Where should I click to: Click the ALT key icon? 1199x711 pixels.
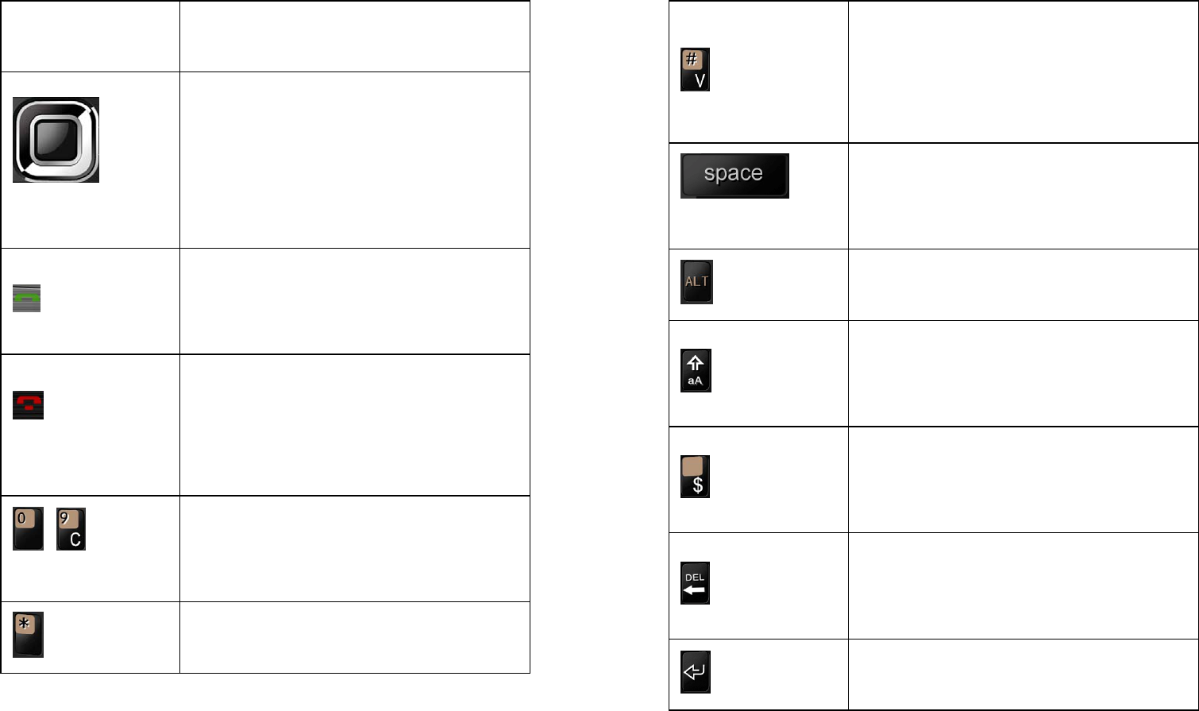point(696,281)
